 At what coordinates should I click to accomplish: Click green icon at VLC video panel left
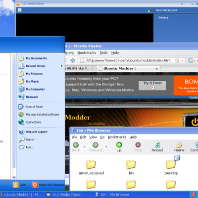pos(20,10)
